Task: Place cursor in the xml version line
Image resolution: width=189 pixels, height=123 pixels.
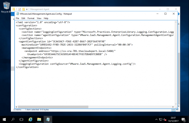Action: tap(43, 22)
